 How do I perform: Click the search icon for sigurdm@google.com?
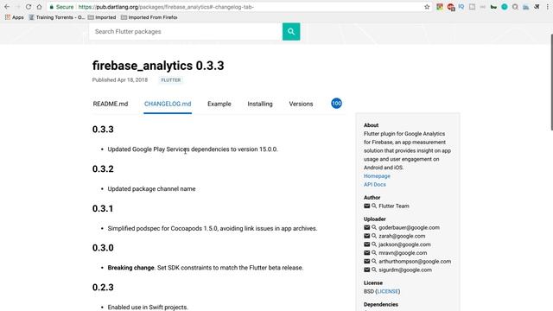click(374, 270)
